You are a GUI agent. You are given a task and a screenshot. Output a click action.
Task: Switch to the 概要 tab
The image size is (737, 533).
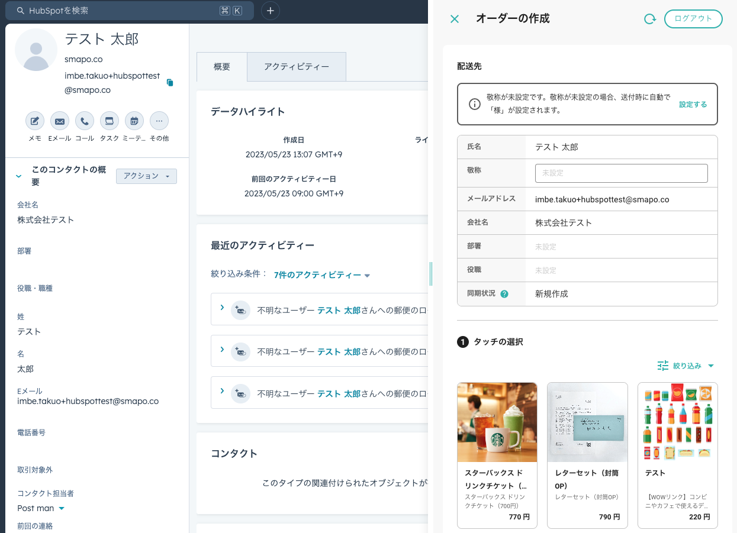click(x=222, y=67)
